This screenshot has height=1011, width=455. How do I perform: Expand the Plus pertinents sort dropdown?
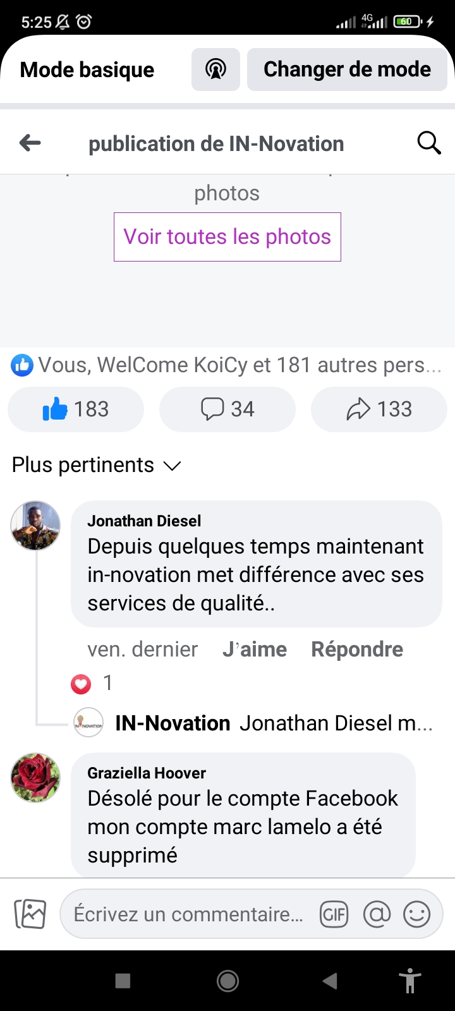click(97, 465)
